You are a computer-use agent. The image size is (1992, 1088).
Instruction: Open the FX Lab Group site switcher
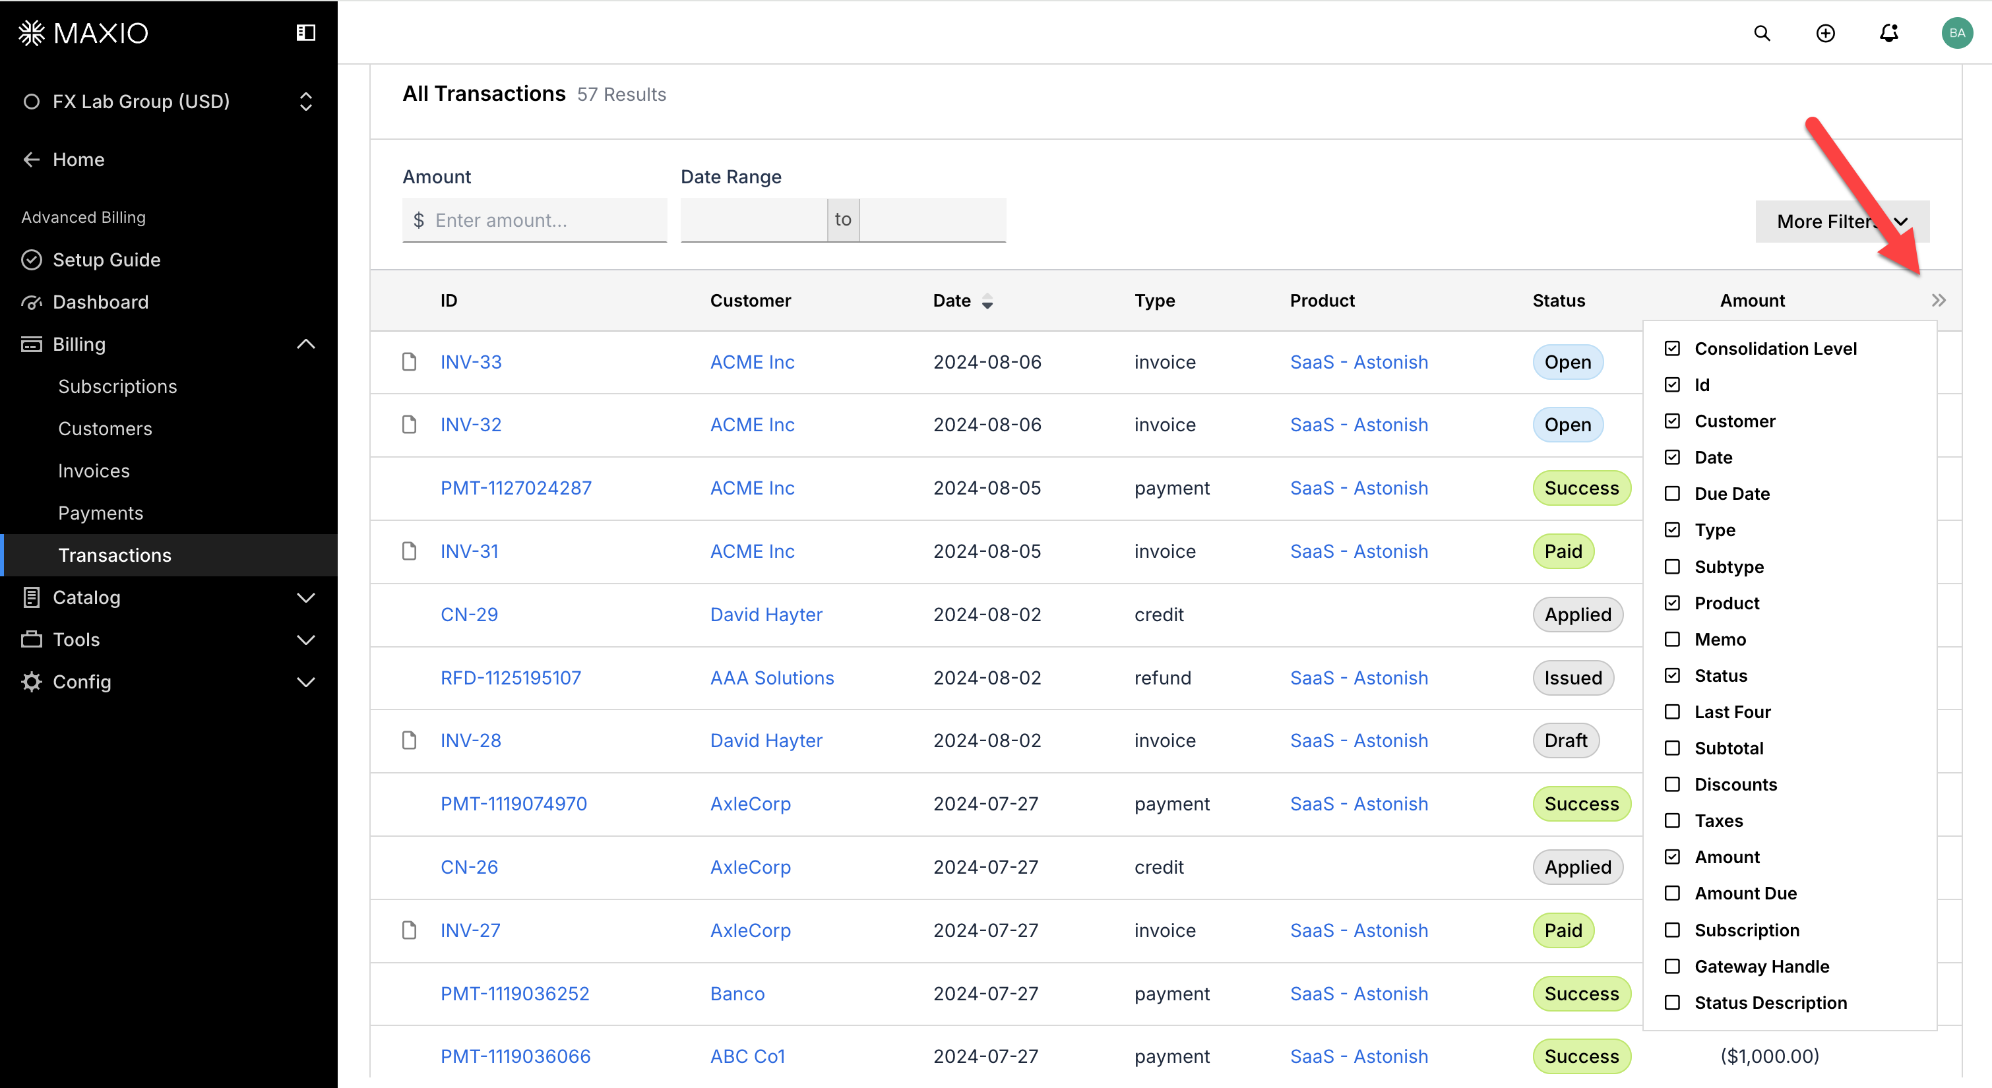[305, 102]
